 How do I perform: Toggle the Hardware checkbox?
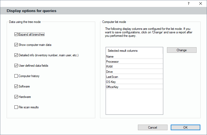[x=16, y=97]
